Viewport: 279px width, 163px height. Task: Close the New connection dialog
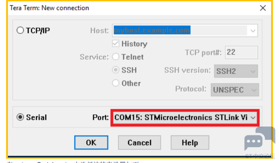point(263,8)
